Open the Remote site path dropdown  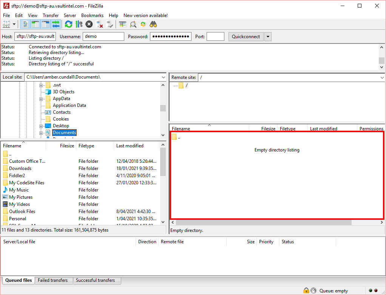click(x=382, y=77)
